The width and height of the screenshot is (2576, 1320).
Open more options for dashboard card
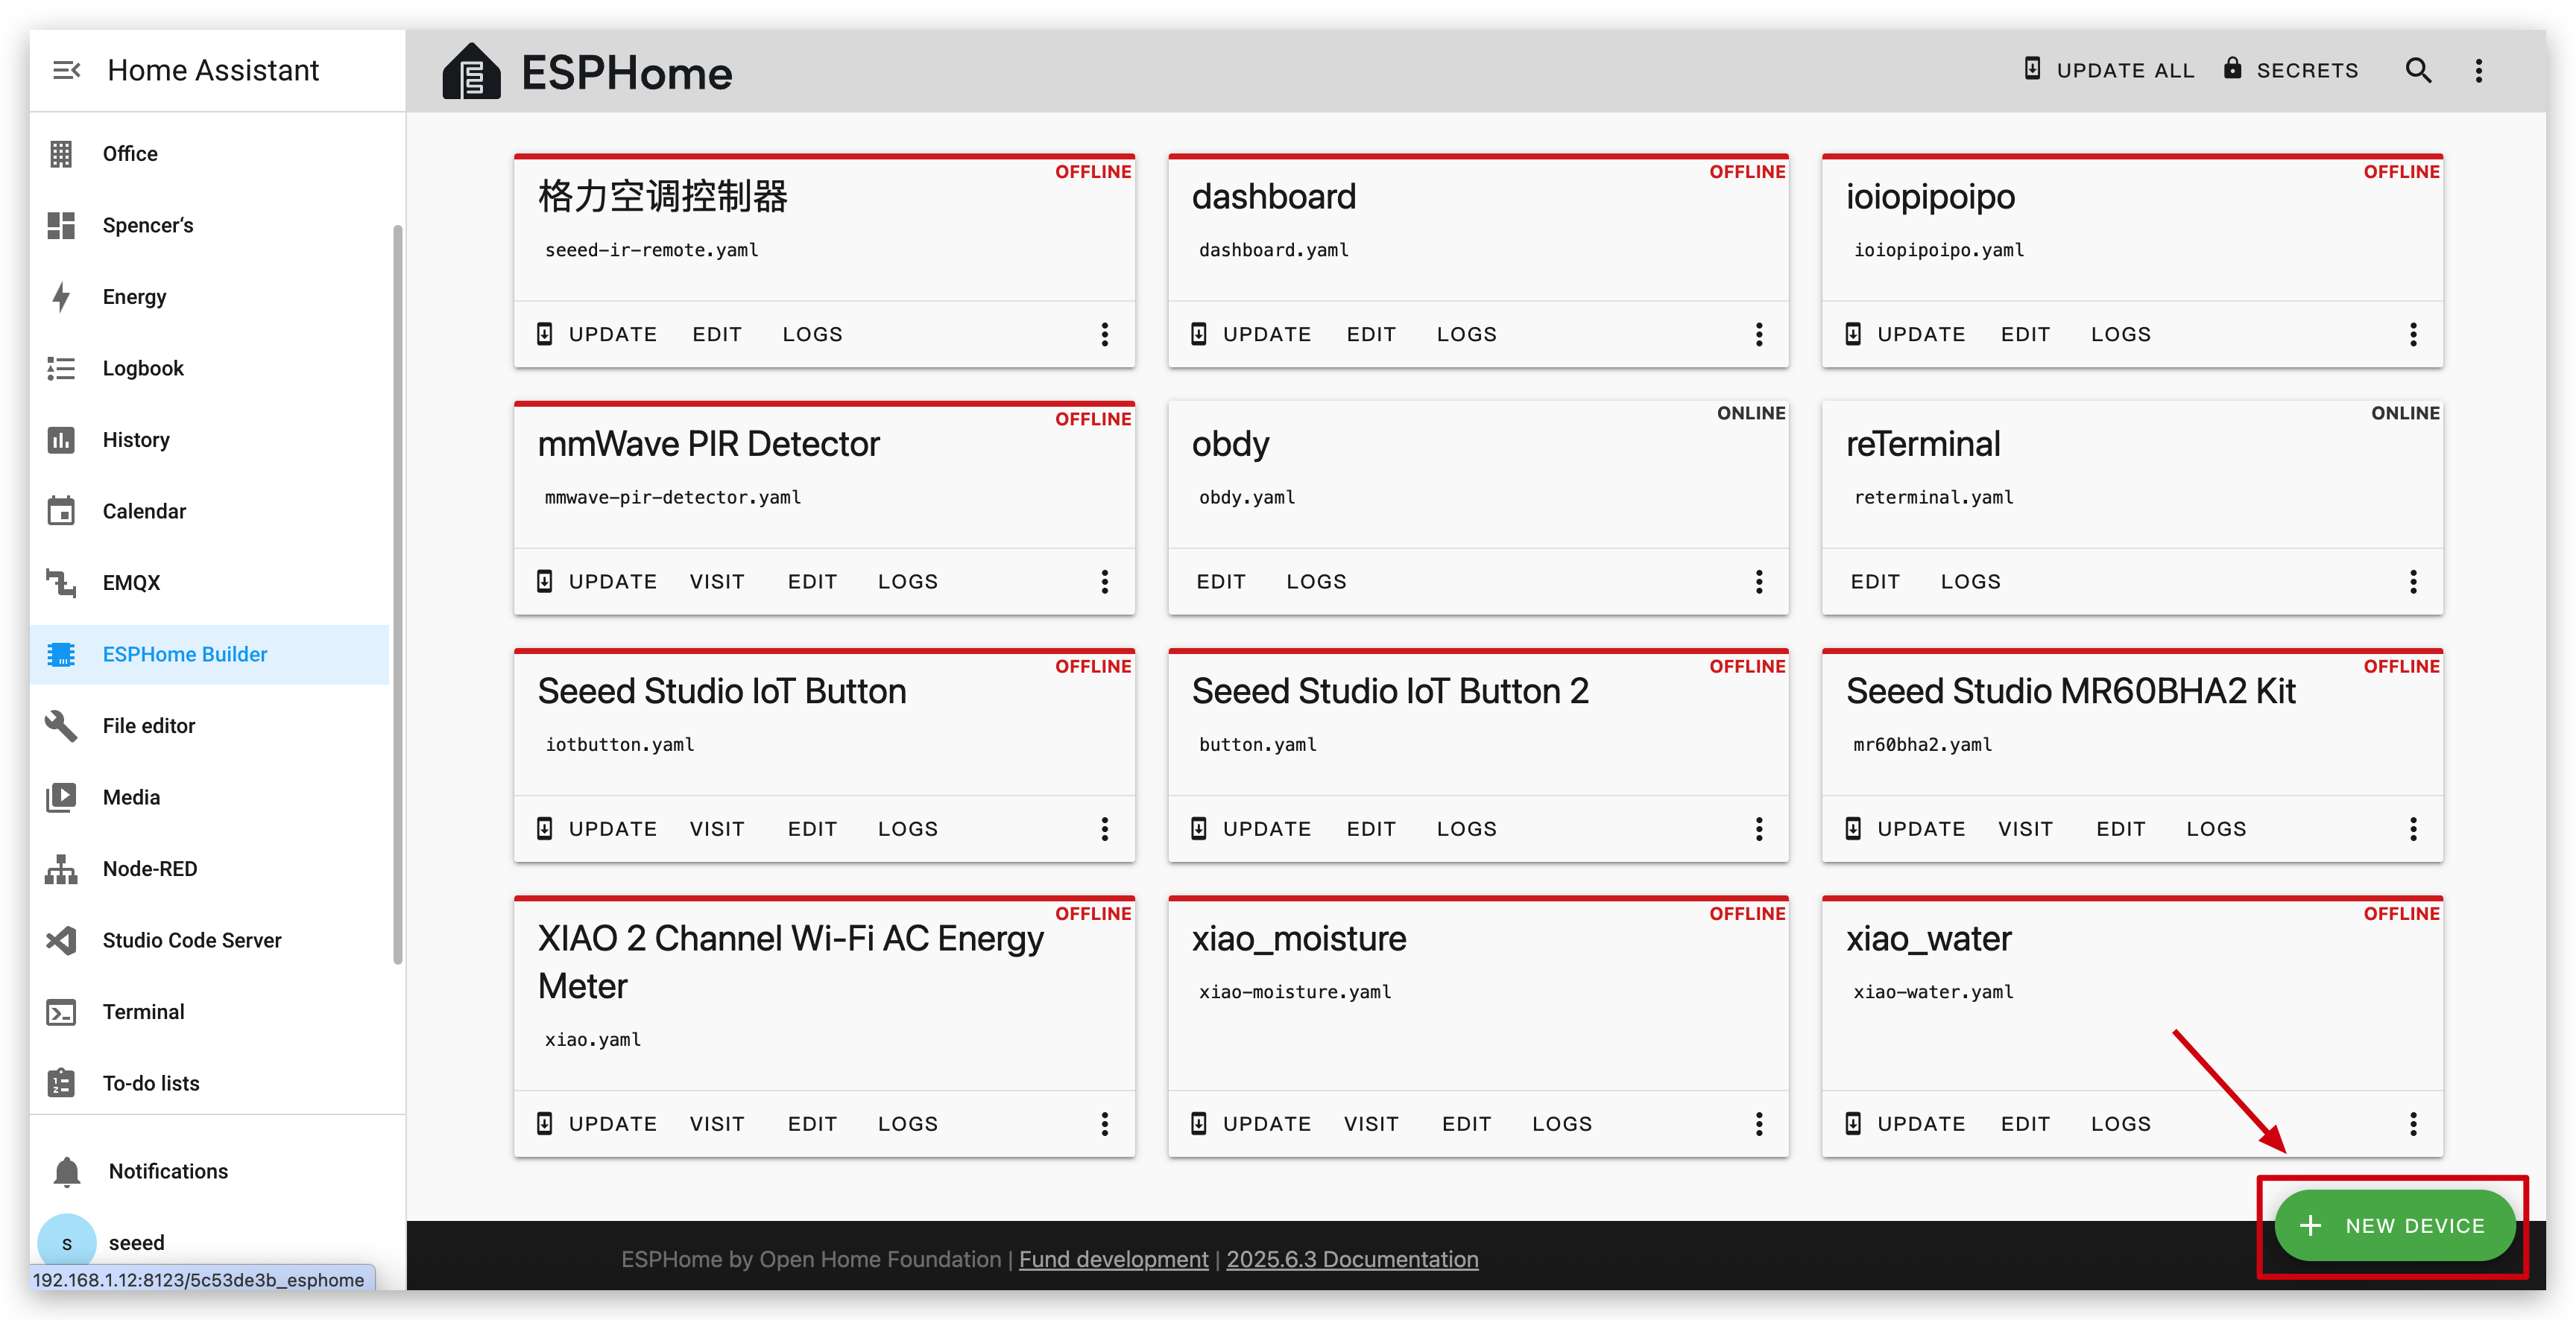pos(1758,334)
